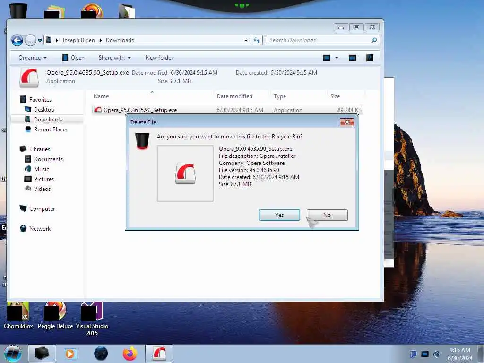The image size is (484, 363).
Task: Maximize the Downloads Explorer window
Action: pos(356,27)
